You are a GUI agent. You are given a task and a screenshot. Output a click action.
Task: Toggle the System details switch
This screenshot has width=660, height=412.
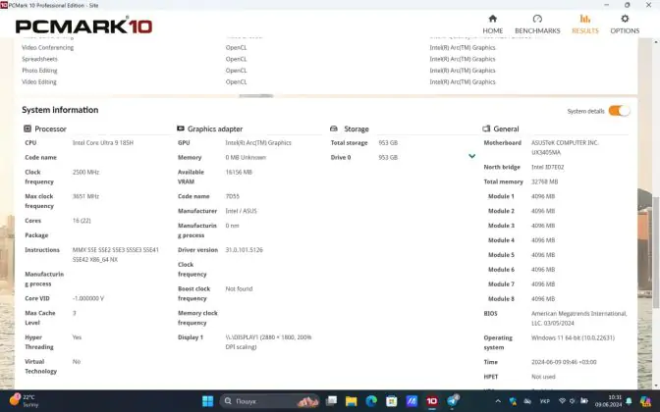619,111
